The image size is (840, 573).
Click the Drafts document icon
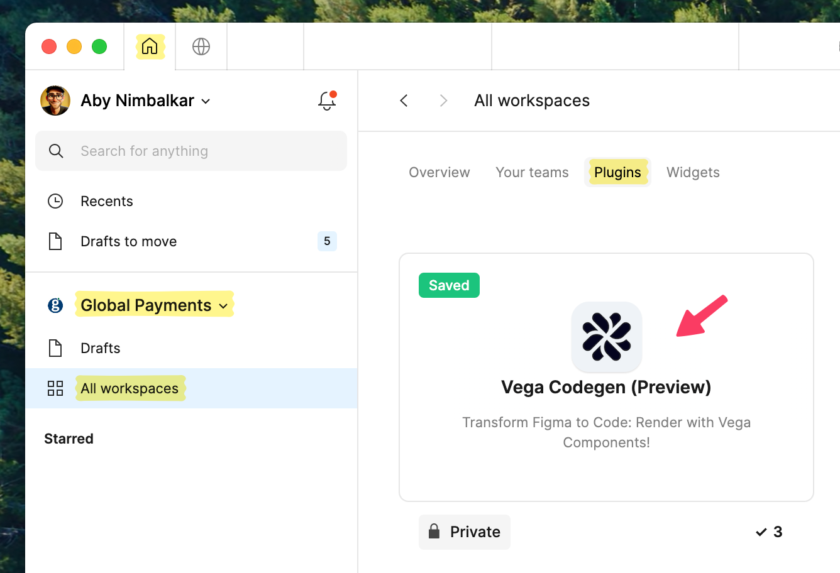click(55, 347)
